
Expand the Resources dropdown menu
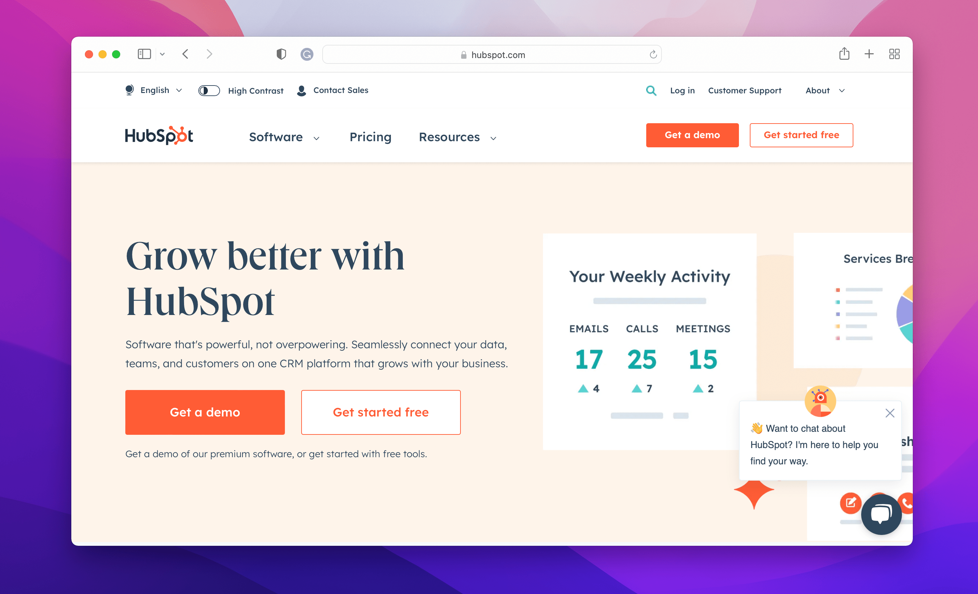click(x=457, y=137)
